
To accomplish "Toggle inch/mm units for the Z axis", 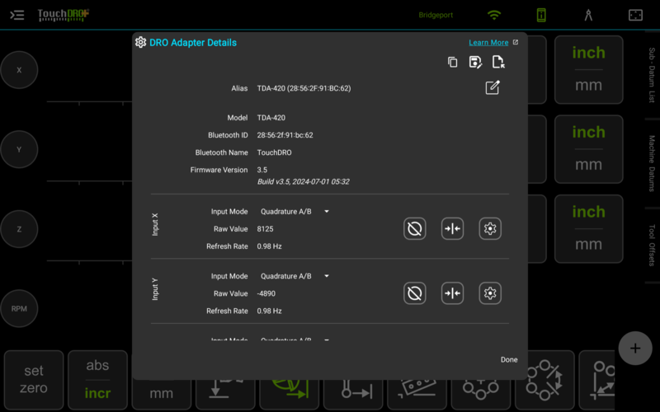I will coord(588,229).
